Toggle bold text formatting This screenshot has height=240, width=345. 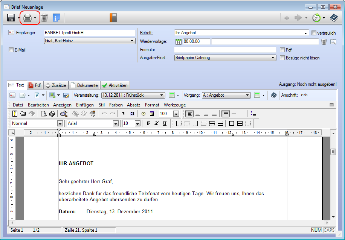[x=148, y=123]
